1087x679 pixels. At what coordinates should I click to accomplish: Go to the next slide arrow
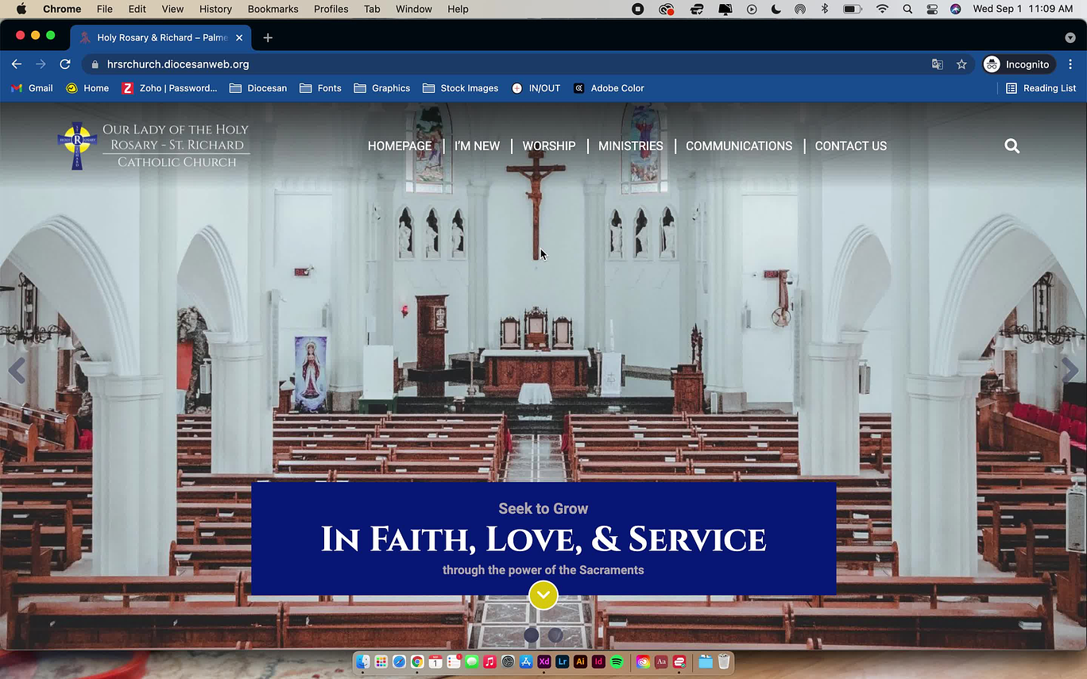[1070, 371]
